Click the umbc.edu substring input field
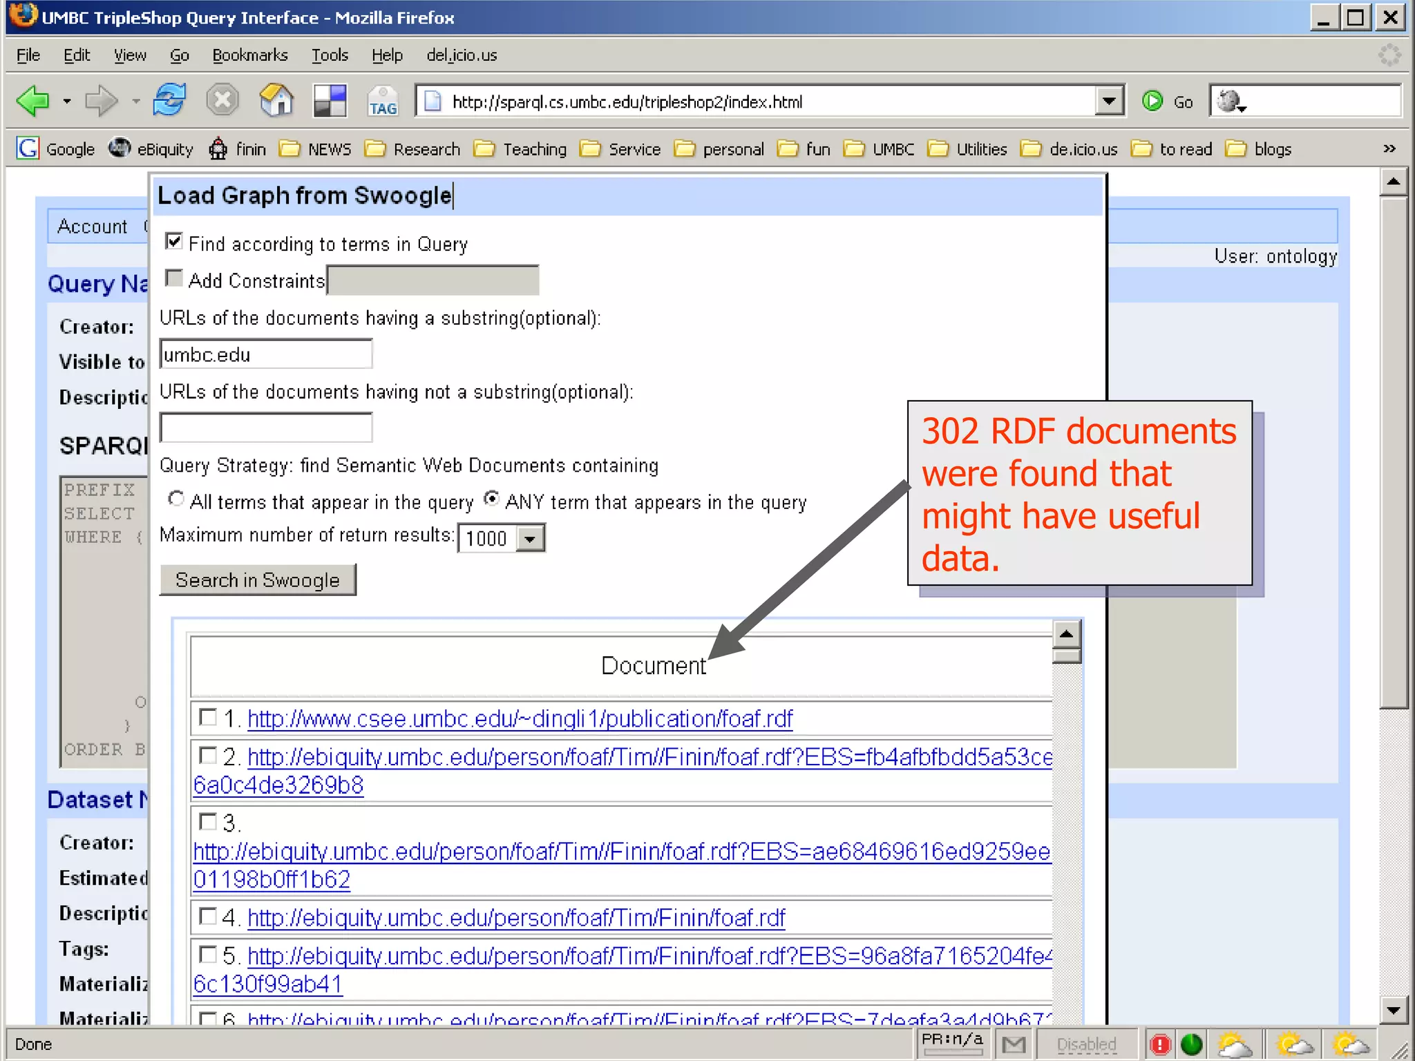The image size is (1415, 1061). (x=266, y=354)
